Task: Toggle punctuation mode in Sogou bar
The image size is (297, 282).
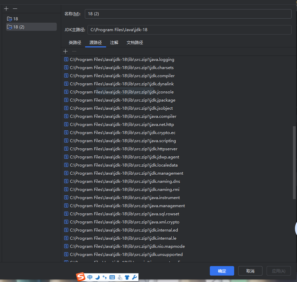Action: 104,277
